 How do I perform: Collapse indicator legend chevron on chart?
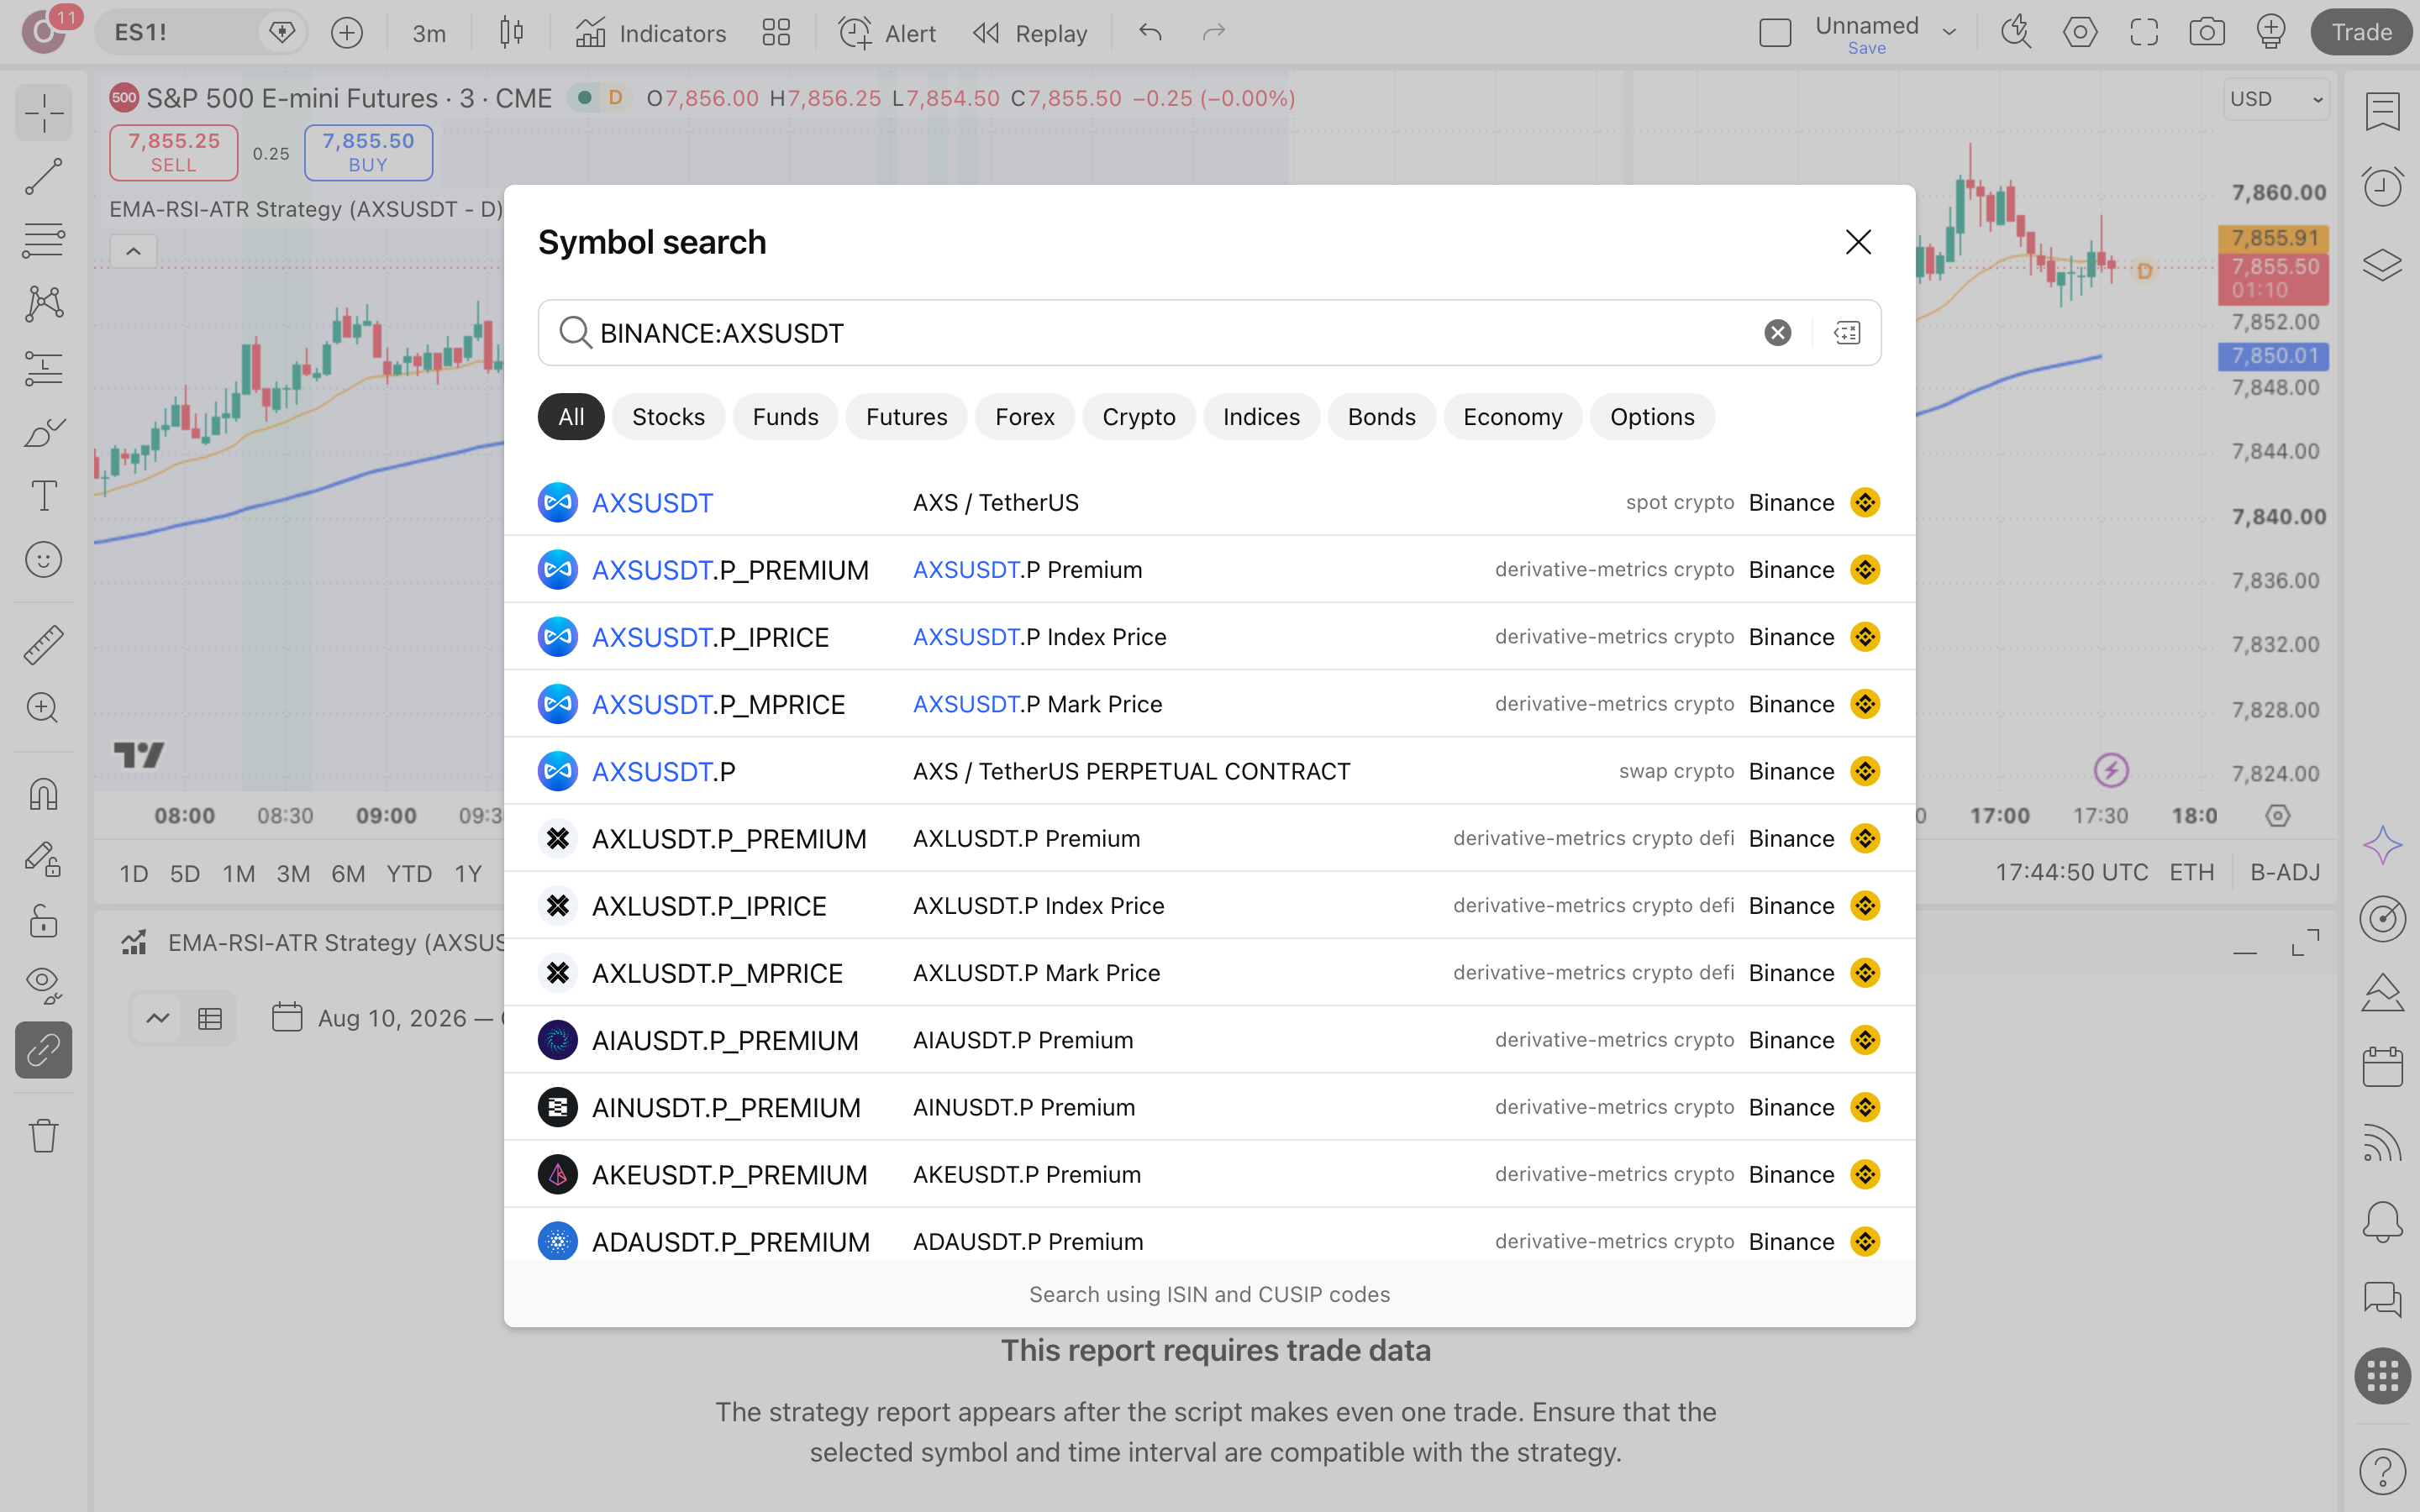tap(133, 251)
